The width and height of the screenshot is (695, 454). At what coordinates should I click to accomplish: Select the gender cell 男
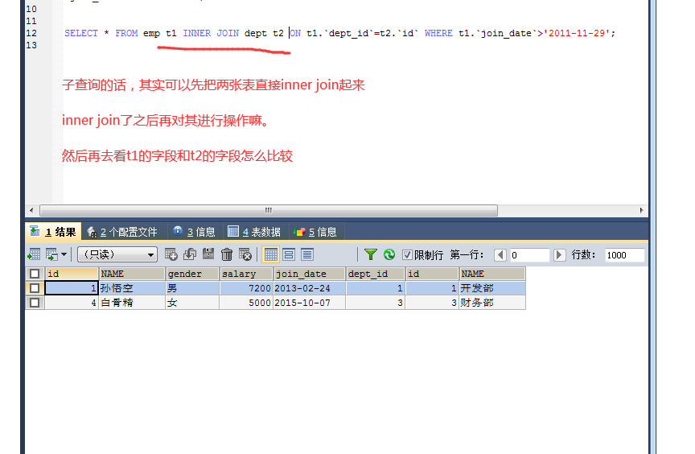(192, 288)
